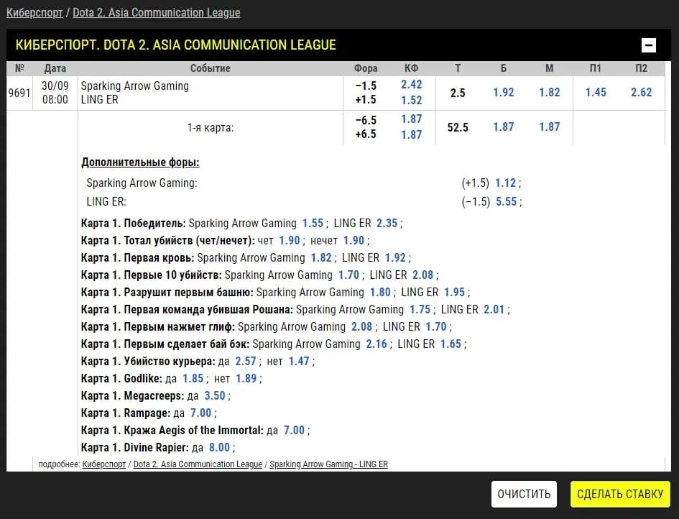Select kills total нечет odds 1.90
The width and height of the screenshot is (679, 519).
click(x=354, y=240)
